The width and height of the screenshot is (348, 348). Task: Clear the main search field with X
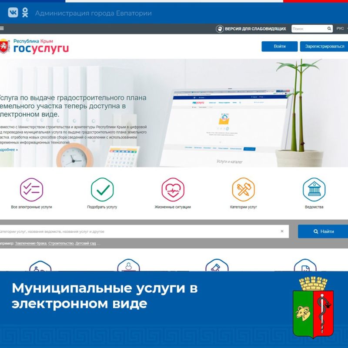[282, 231]
